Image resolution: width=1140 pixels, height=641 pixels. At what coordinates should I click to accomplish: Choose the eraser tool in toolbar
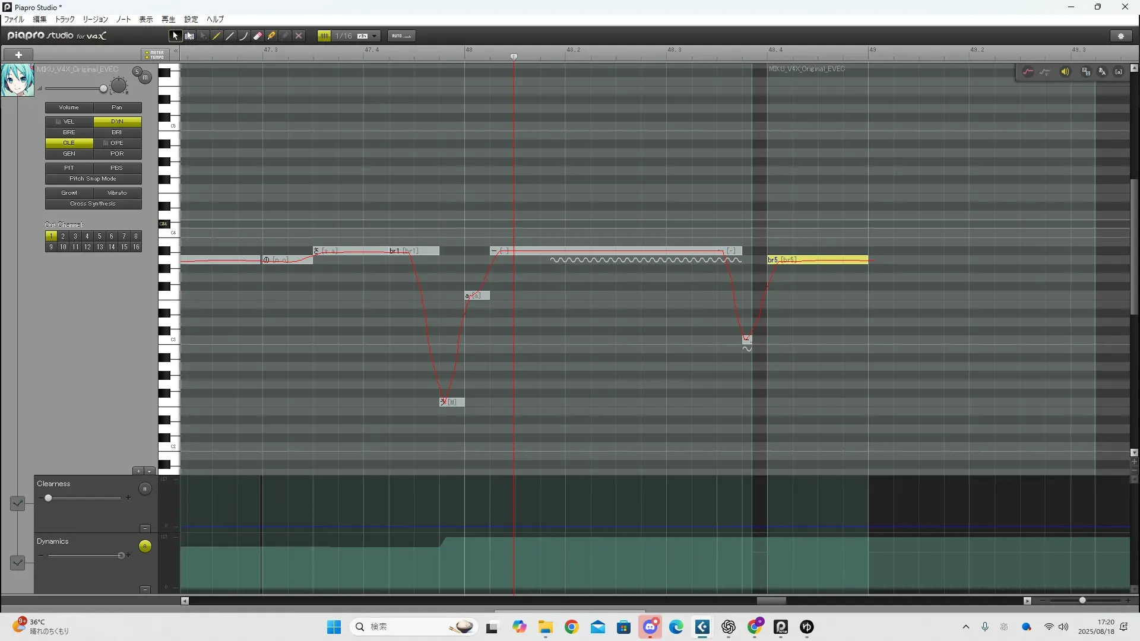258,36
